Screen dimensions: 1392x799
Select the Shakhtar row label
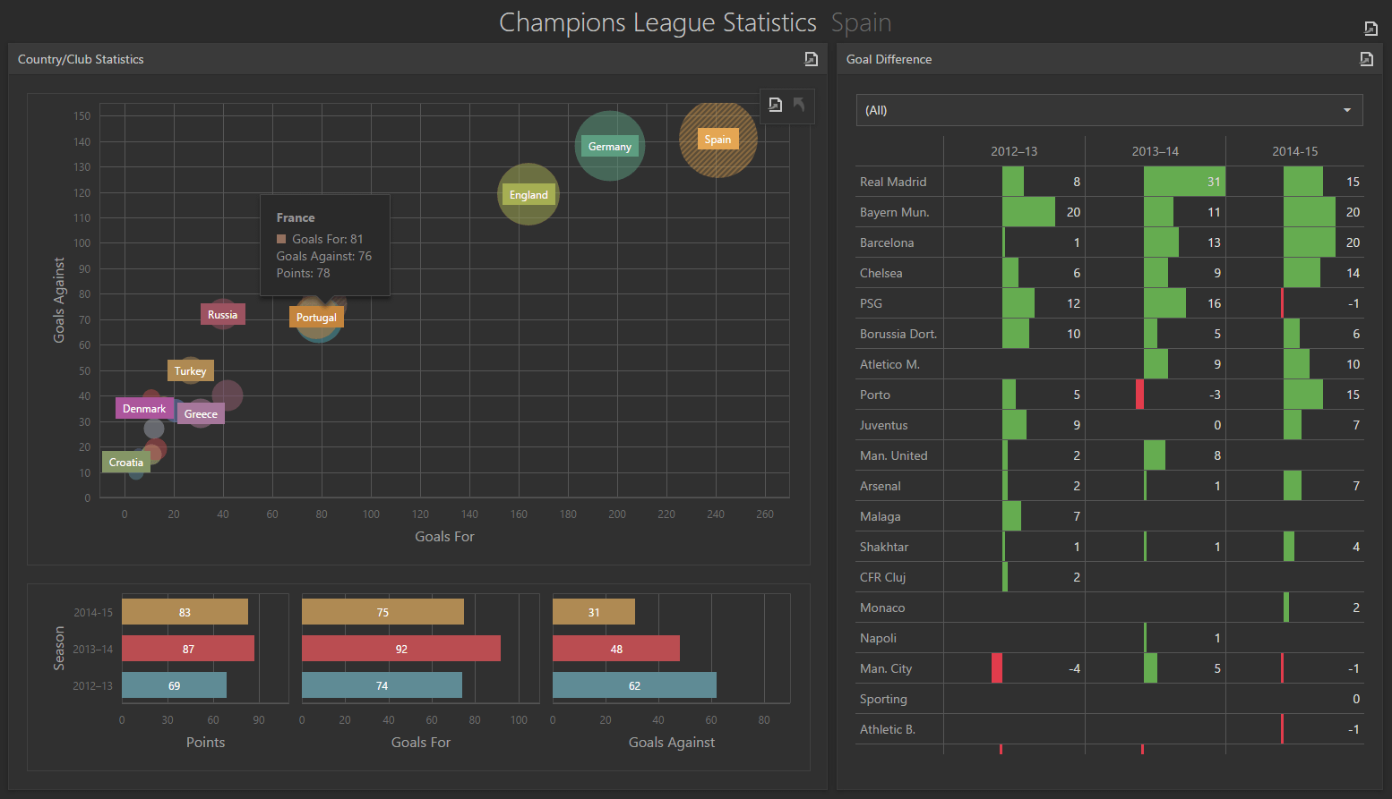[883, 547]
